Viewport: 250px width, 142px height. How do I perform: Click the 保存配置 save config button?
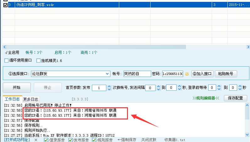pyautogui.click(x=236, y=98)
